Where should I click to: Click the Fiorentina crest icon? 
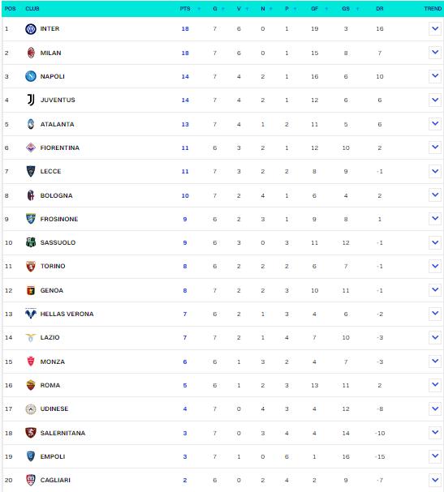[x=31, y=148]
